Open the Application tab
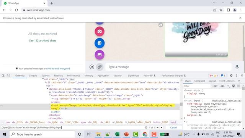Viewport: 245px width, 138px height. pos(103,76)
